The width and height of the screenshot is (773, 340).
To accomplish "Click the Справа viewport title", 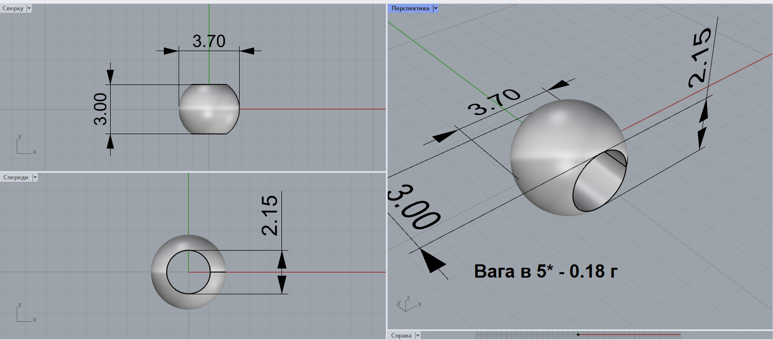I will tap(401, 336).
